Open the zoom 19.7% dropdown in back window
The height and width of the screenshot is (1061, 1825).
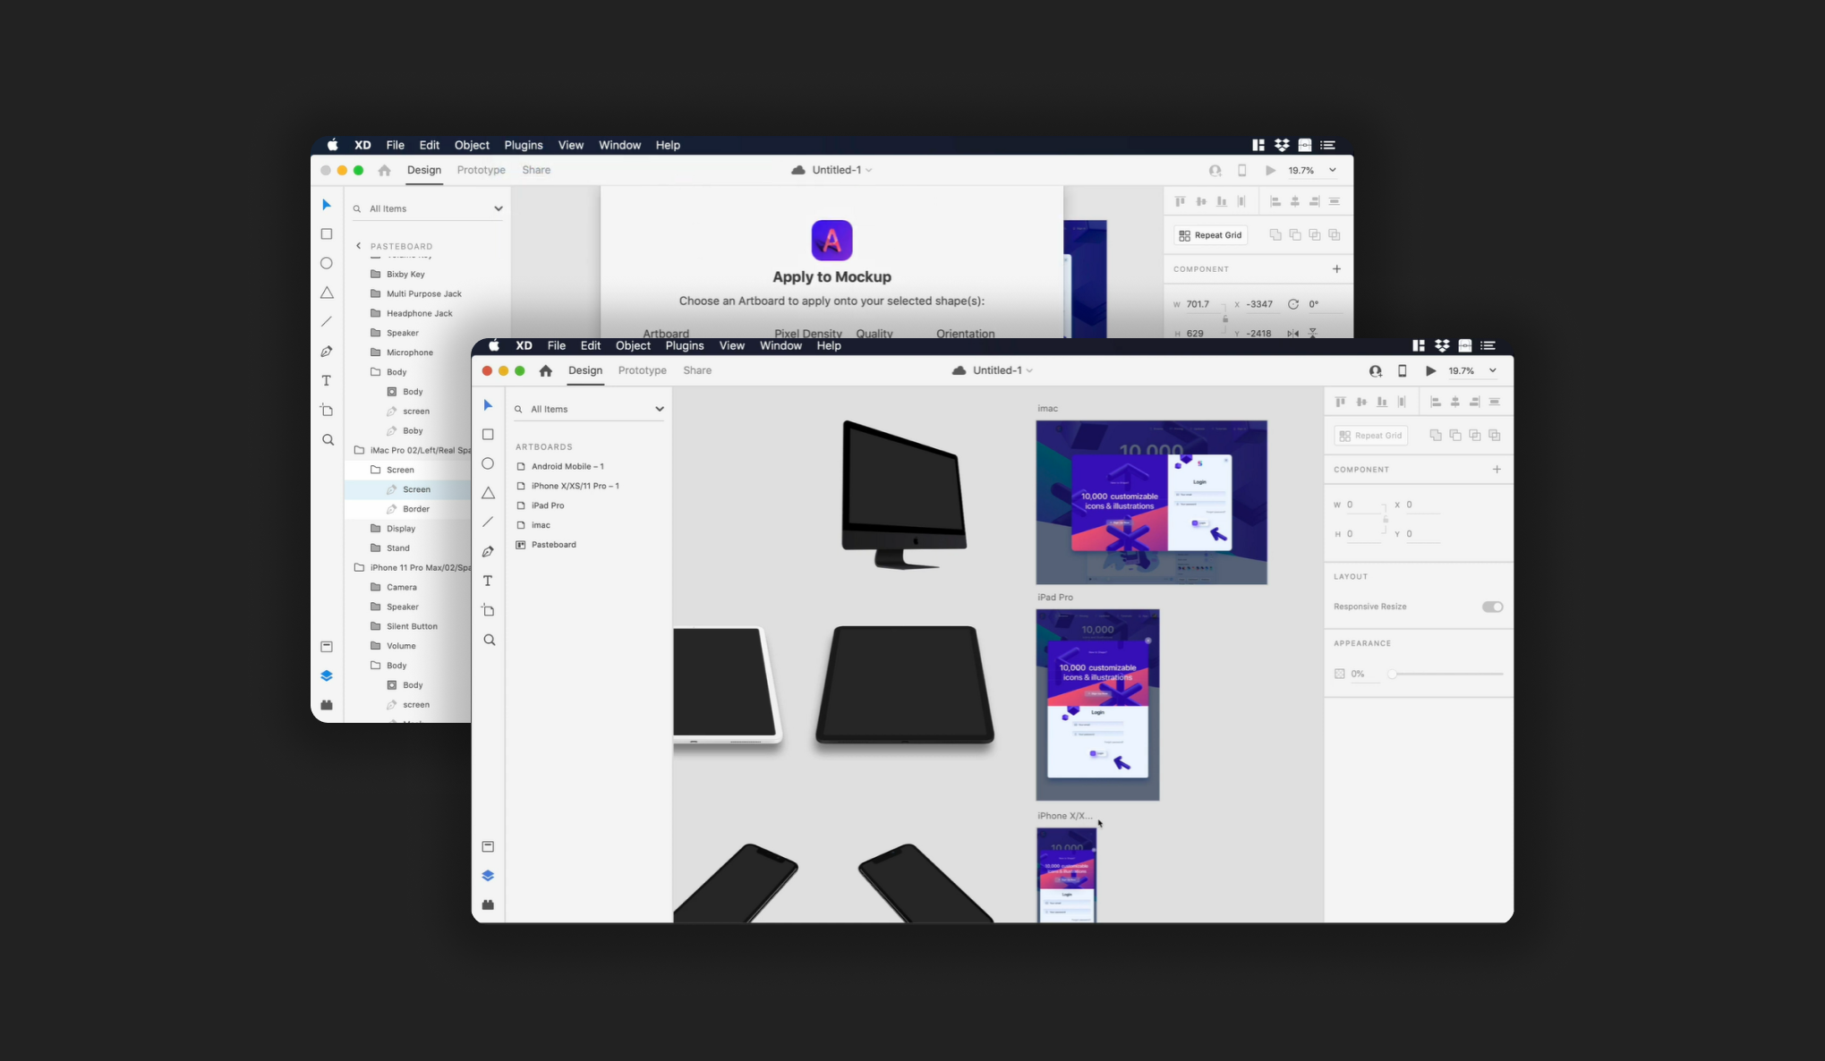[x=1332, y=170]
